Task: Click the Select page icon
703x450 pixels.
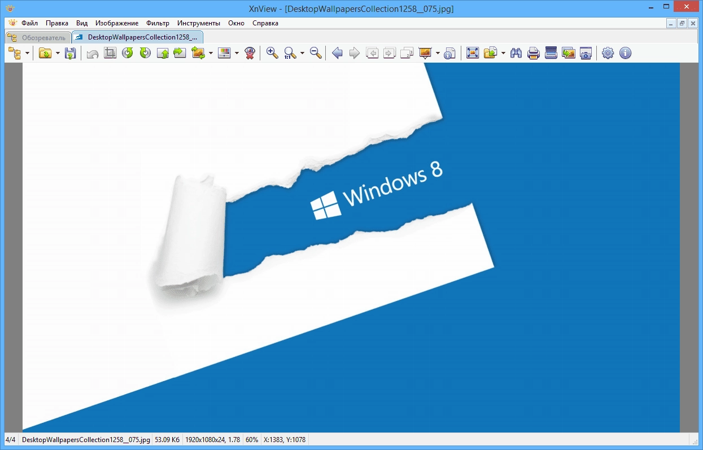Action: click(407, 53)
